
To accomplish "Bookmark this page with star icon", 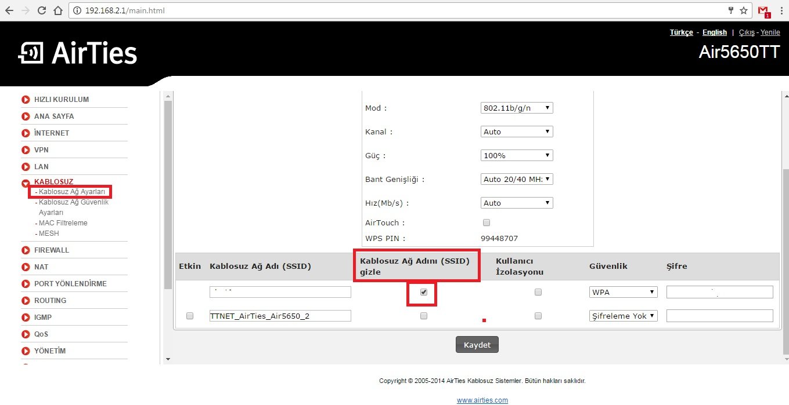I will click(x=744, y=10).
